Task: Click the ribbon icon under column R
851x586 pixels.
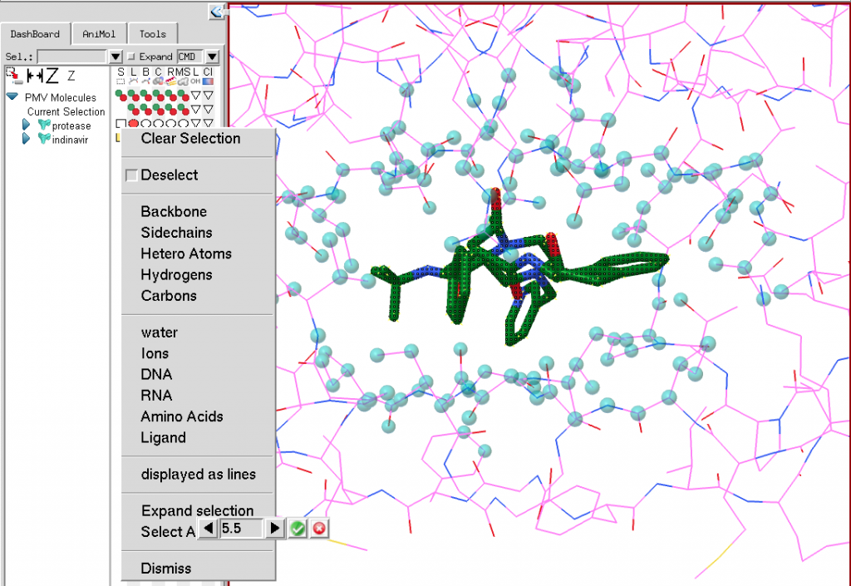Action: click(171, 81)
